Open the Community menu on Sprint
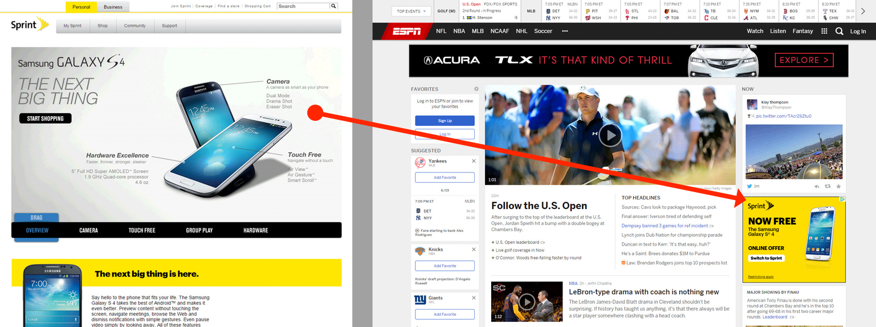Screen dimensions: 876x327 click(x=135, y=26)
